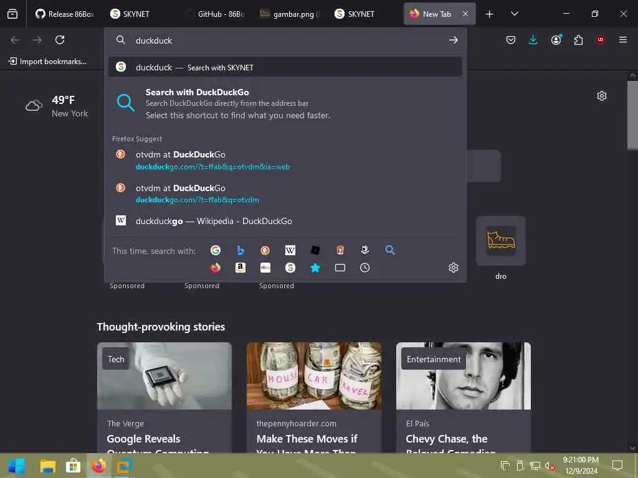
Task: Open duckduckgo Wikipedia suggestion
Action: pos(285,221)
